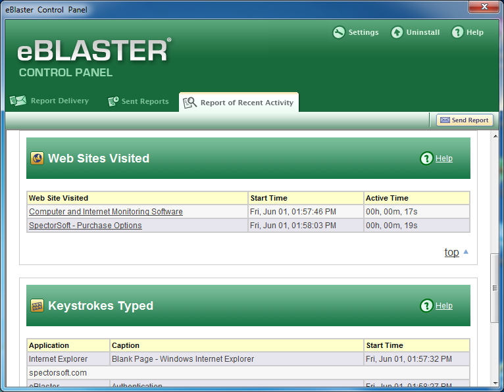Image resolution: width=504 pixels, height=392 pixels.
Task: Click help icon in Keystrokes Typed header
Action: [x=426, y=306]
